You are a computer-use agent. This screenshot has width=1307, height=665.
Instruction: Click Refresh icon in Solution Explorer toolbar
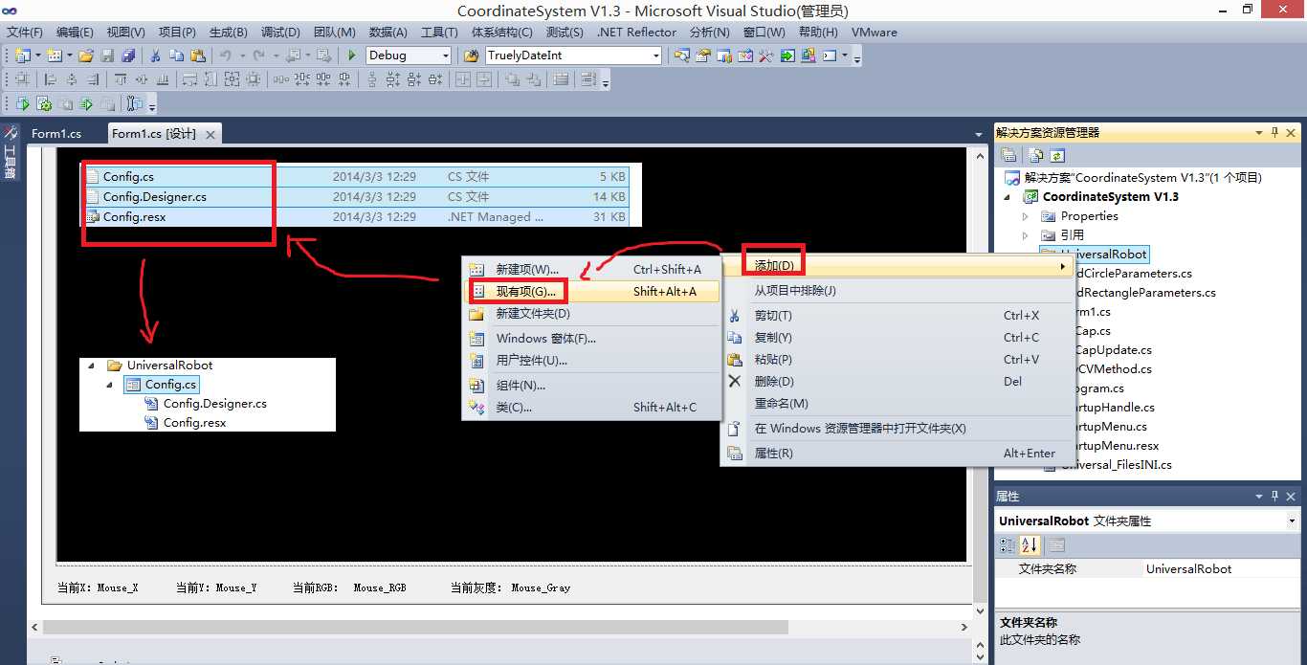pyautogui.click(x=1057, y=155)
